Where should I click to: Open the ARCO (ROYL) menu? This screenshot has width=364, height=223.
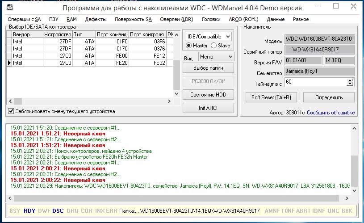243,19
